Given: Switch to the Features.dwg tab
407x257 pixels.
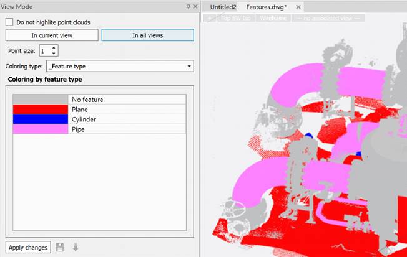Looking at the screenshot, I should click(x=267, y=7).
